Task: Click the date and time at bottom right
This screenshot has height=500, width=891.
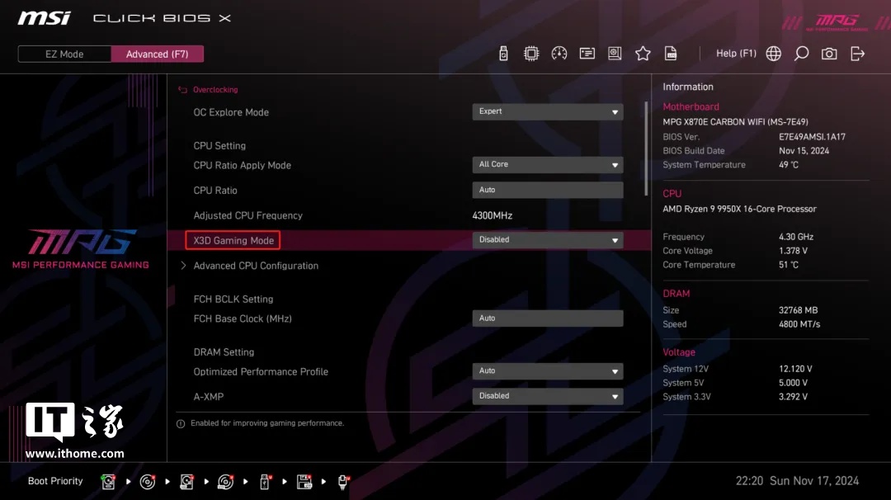Action: [x=797, y=481]
